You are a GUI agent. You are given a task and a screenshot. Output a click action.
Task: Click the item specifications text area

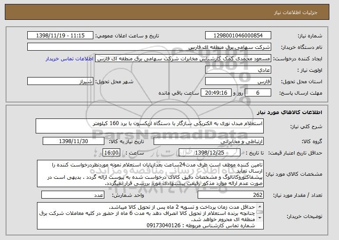[150, 174]
